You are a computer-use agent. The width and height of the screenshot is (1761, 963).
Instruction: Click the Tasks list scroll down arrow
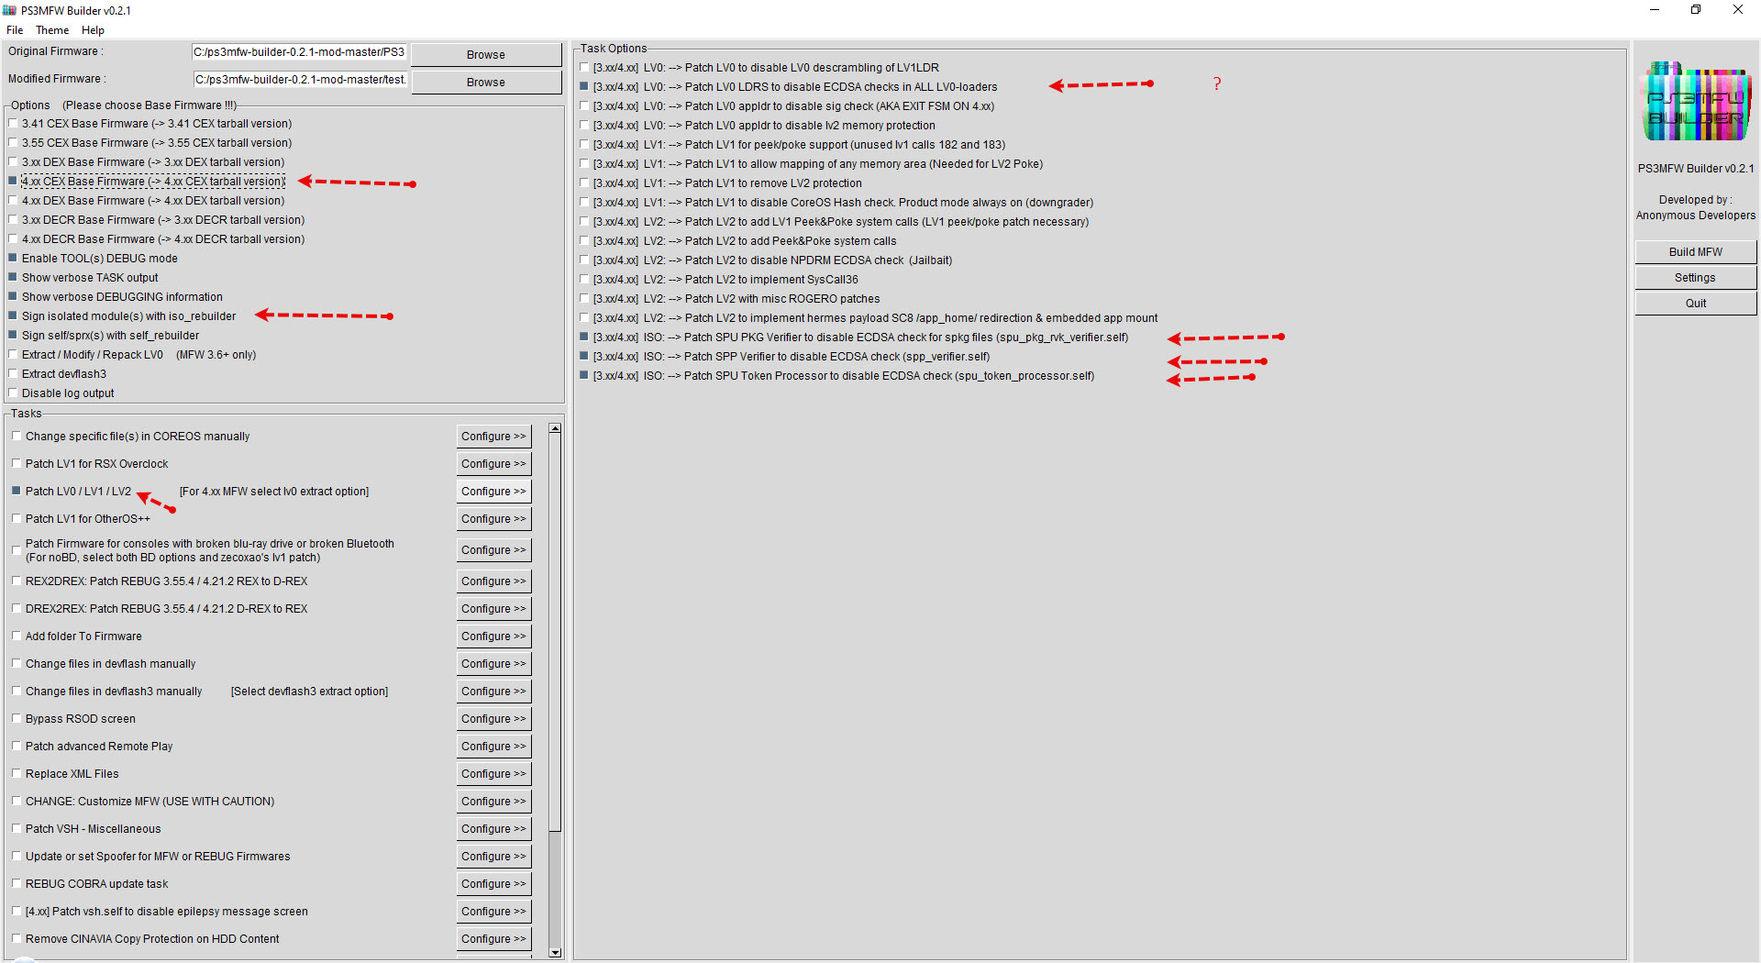point(555,952)
